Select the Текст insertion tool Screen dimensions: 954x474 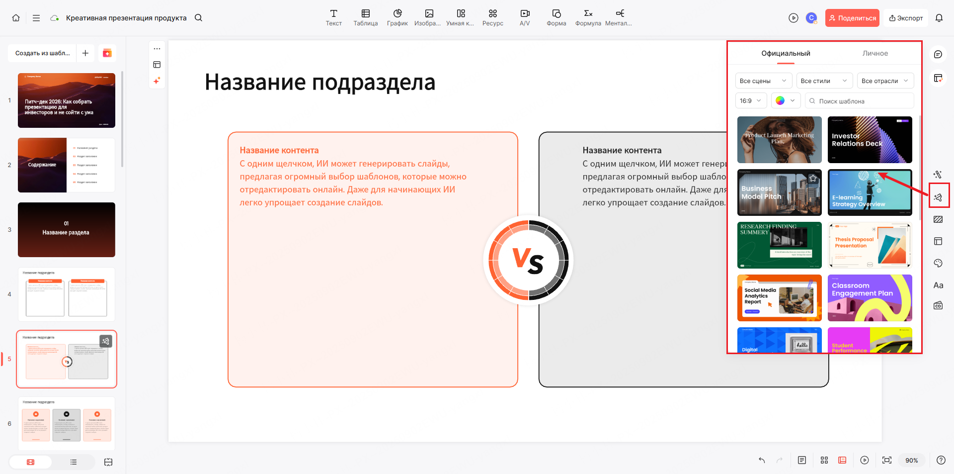pyautogui.click(x=334, y=17)
